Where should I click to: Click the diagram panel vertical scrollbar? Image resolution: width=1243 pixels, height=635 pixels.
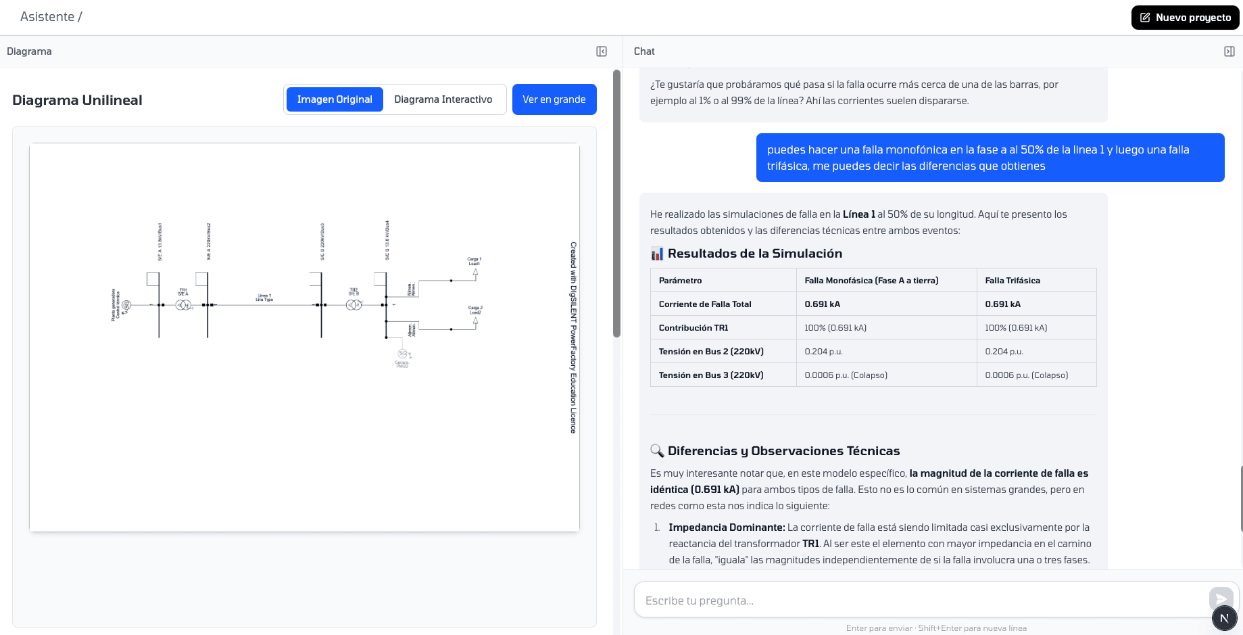pyautogui.click(x=616, y=203)
